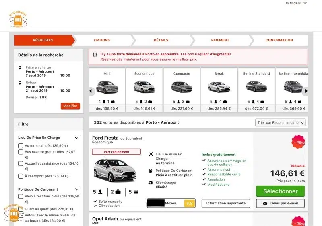Click the envelope icon in Devis par e-mail
This screenshot has height=226, width=322.
click(265, 203)
